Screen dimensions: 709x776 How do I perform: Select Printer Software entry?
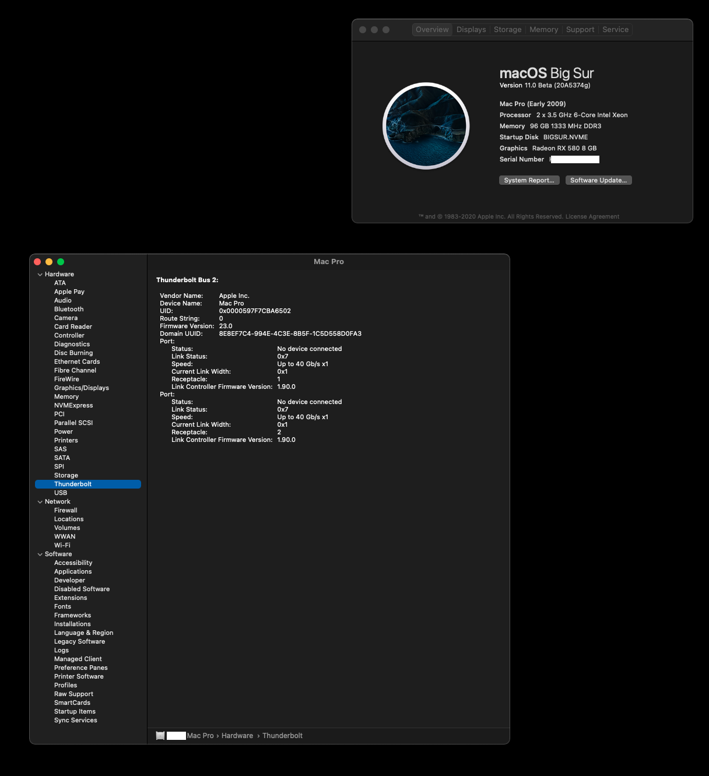(79, 677)
